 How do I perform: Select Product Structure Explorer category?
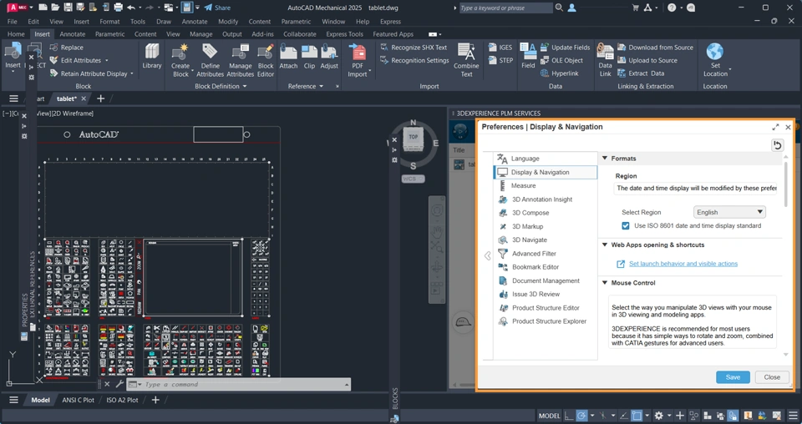coord(546,321)
